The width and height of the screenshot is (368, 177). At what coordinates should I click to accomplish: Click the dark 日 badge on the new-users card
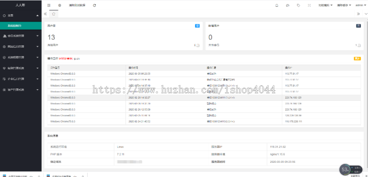coord(358,26)
